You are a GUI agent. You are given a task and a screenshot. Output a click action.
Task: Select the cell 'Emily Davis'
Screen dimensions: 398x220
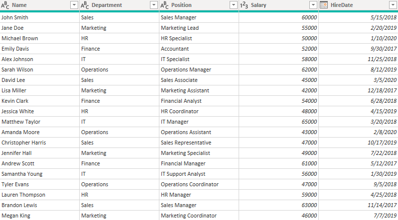tap(39, 49)
